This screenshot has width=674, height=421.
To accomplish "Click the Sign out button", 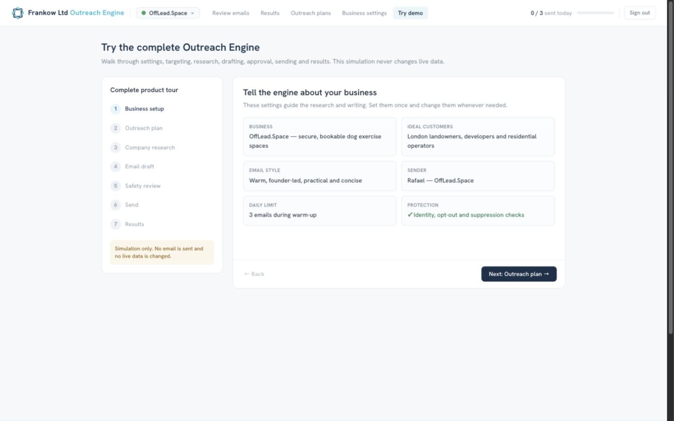I will 639,13.
